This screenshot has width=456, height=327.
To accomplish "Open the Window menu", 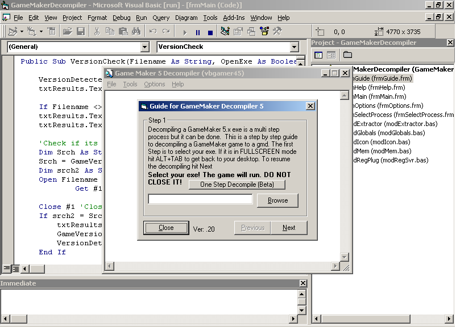I will click(261, 18).
